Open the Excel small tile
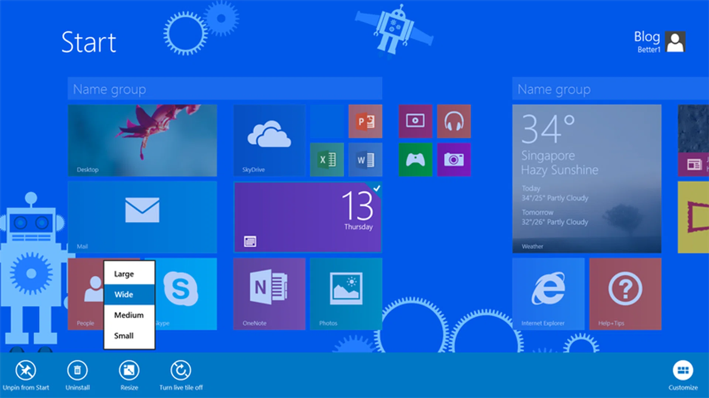Viewport: 709px width, 398px height. click(327, 160)
